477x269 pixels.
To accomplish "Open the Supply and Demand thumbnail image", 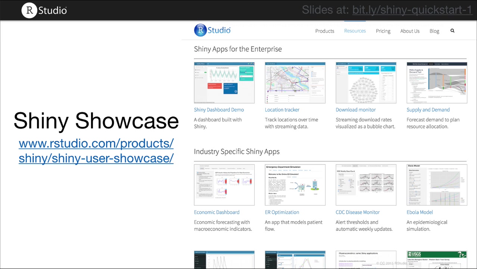I will point(437,83).
